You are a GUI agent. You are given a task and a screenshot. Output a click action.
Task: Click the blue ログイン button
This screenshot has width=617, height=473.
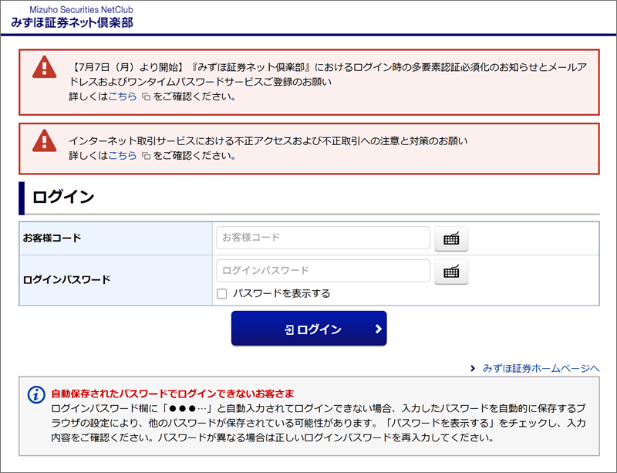(309, 329)
